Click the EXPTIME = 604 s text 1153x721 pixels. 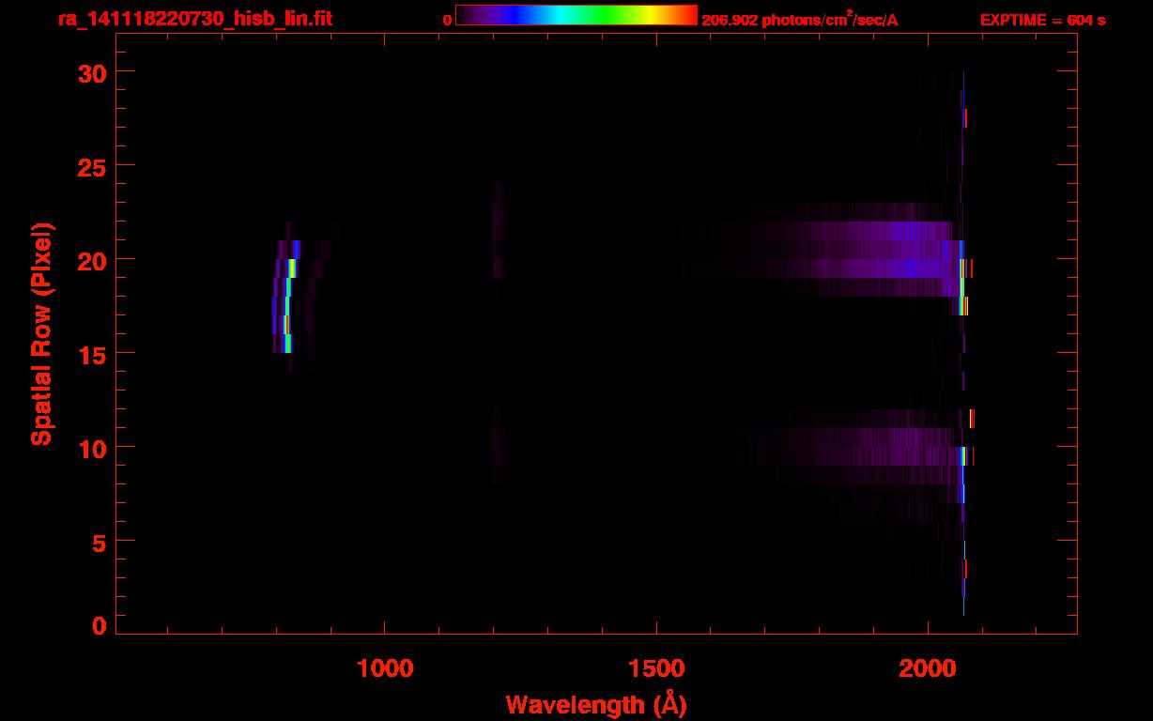click(x=1042, y=20)
